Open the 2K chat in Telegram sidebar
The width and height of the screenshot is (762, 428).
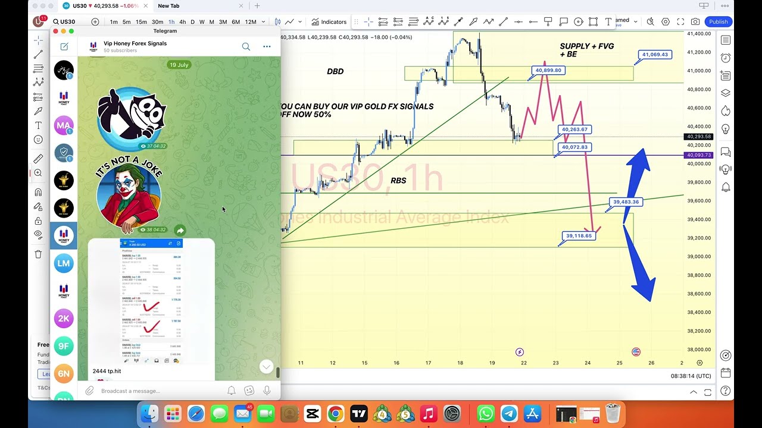click(64, 318)
